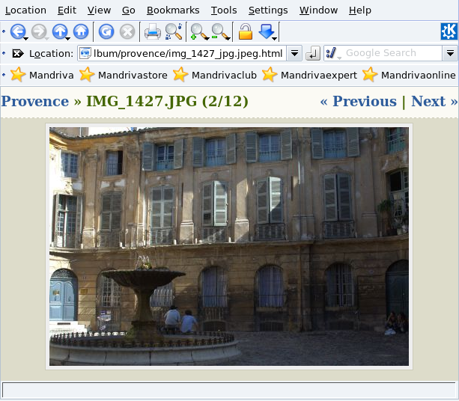459x401 pixels.
Task: Click the Zoom Out magnifier icon
Action: (219, 31)
